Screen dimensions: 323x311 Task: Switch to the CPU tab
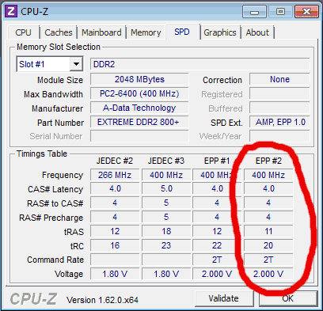point(24,32)
